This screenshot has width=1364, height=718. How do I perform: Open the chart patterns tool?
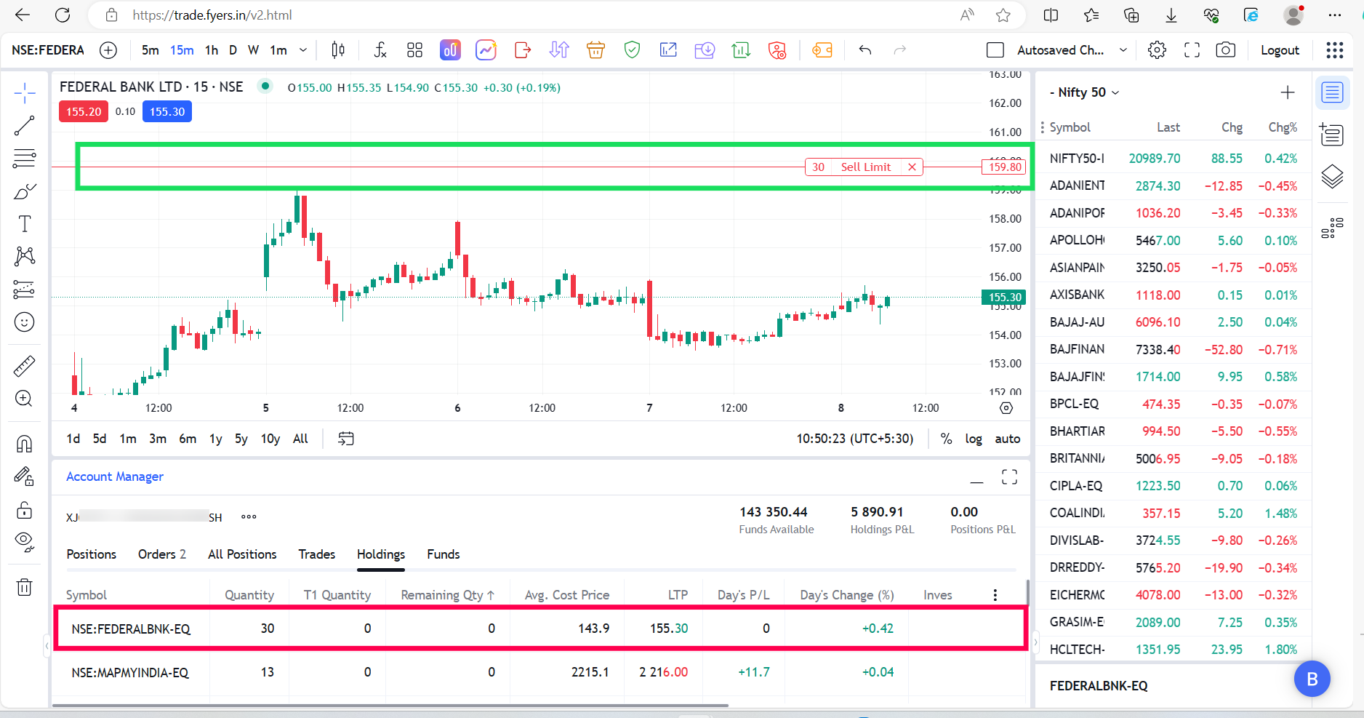coord(25,256)
